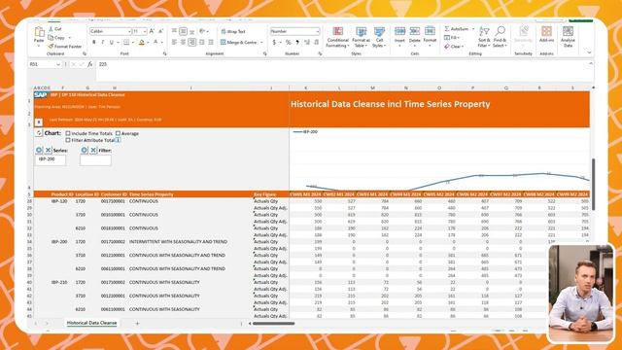Apply Comma Style number format
Viewport: 622px width, 350px height.
point(297,42)
